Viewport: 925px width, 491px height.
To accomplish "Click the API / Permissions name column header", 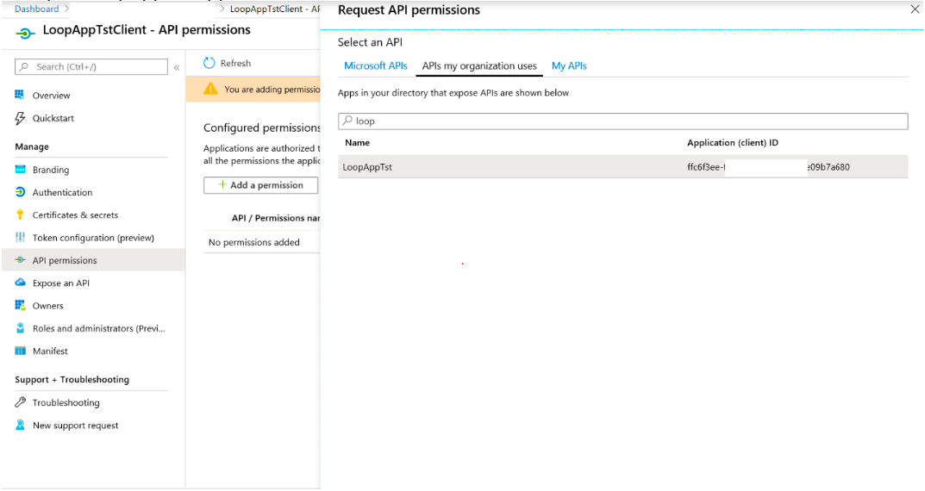I will pos(276,218).
